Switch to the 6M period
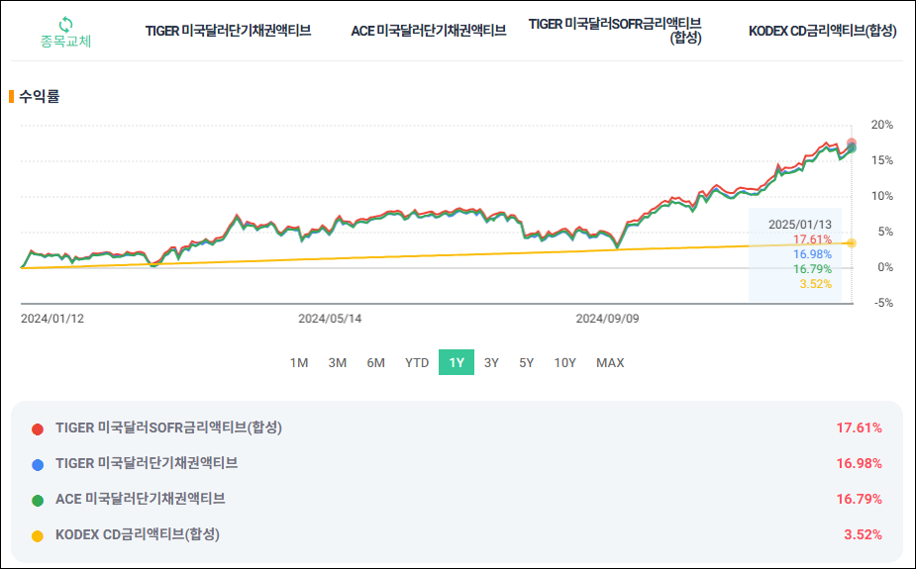Viewport: 916px width, 569px height. [375, 363]
